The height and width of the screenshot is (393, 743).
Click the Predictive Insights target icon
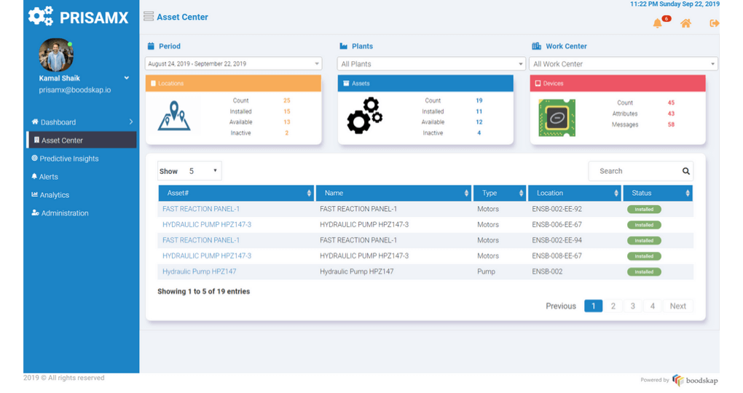[x=34, y=158]
